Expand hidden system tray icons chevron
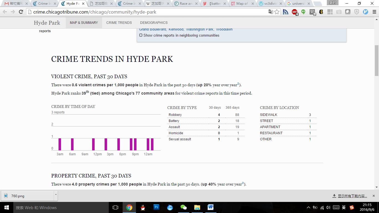This screenshot has width=379, height=213. pyautogui.click(x=308, y=207)
